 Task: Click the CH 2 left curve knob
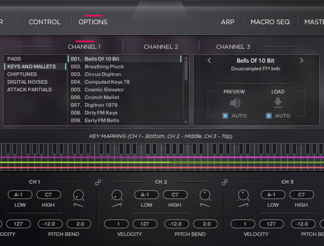point(117,195)
